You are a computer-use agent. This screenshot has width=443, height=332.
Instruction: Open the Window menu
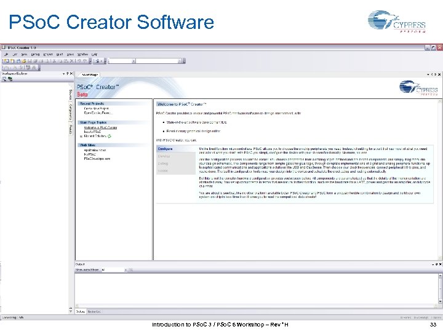click(x=82, y=54)
